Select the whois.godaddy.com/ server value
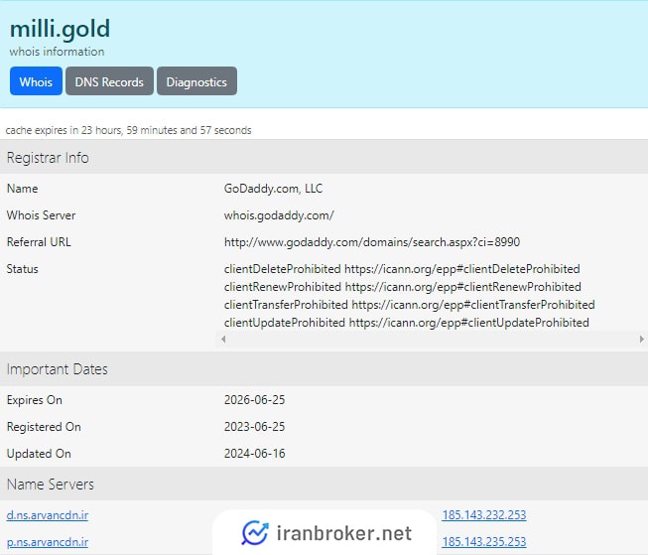This screenshot has height=555, width=648. click(279, 215)
